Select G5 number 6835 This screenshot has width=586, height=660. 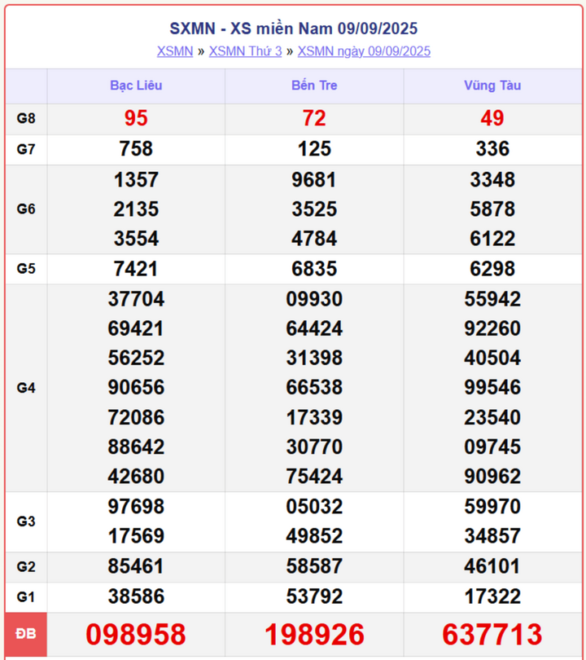tap(314, 269)
